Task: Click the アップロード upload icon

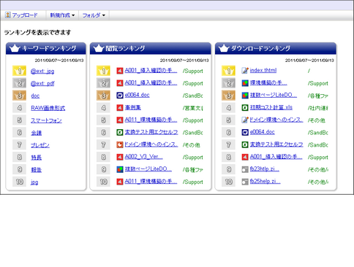Action: 7,15
